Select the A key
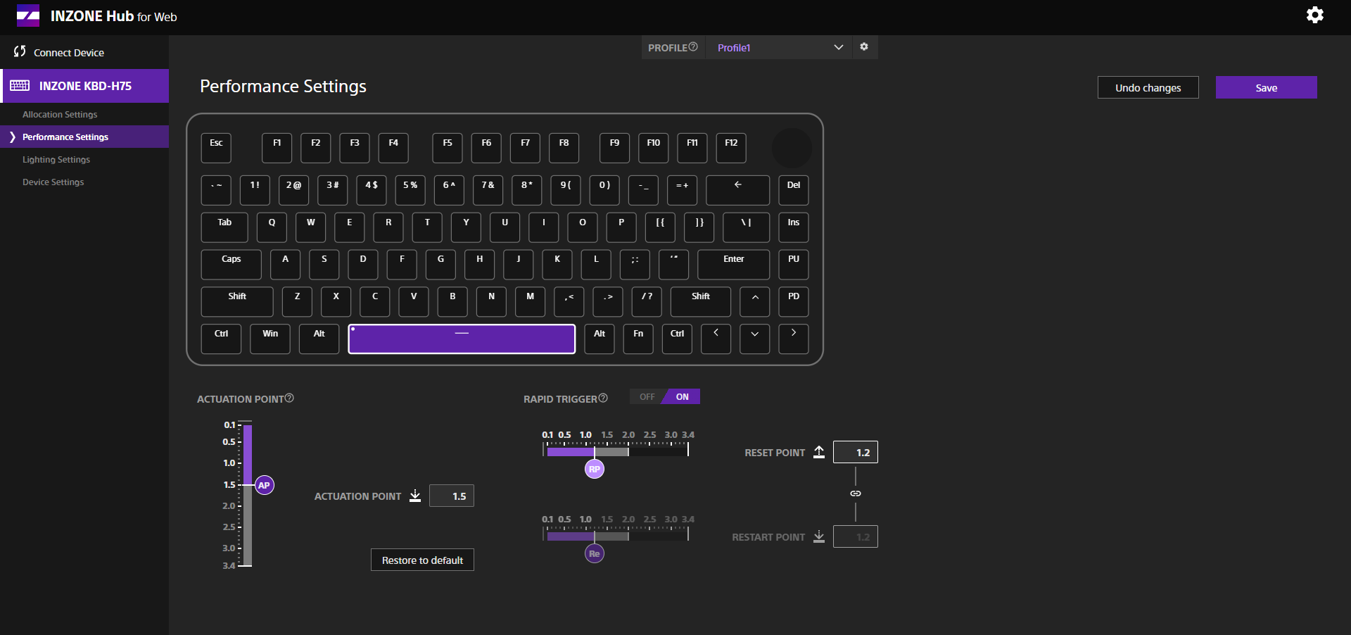Image resolution: width=1351 pixels, height=635 pixels. tap(285, 265)
